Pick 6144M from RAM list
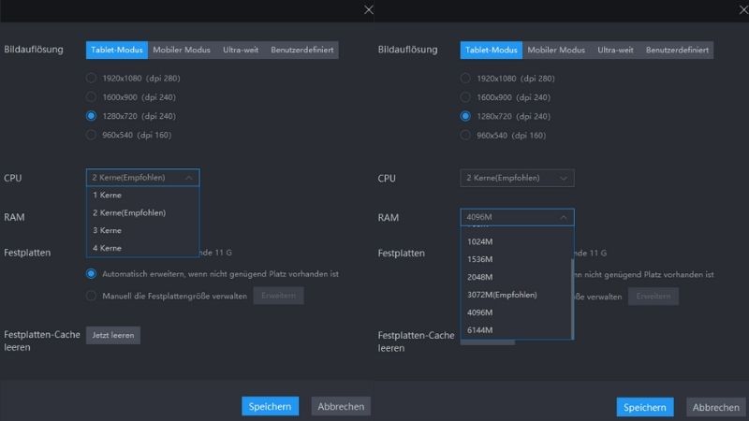The width and height of the screenshot is (749, 421). 516,330
